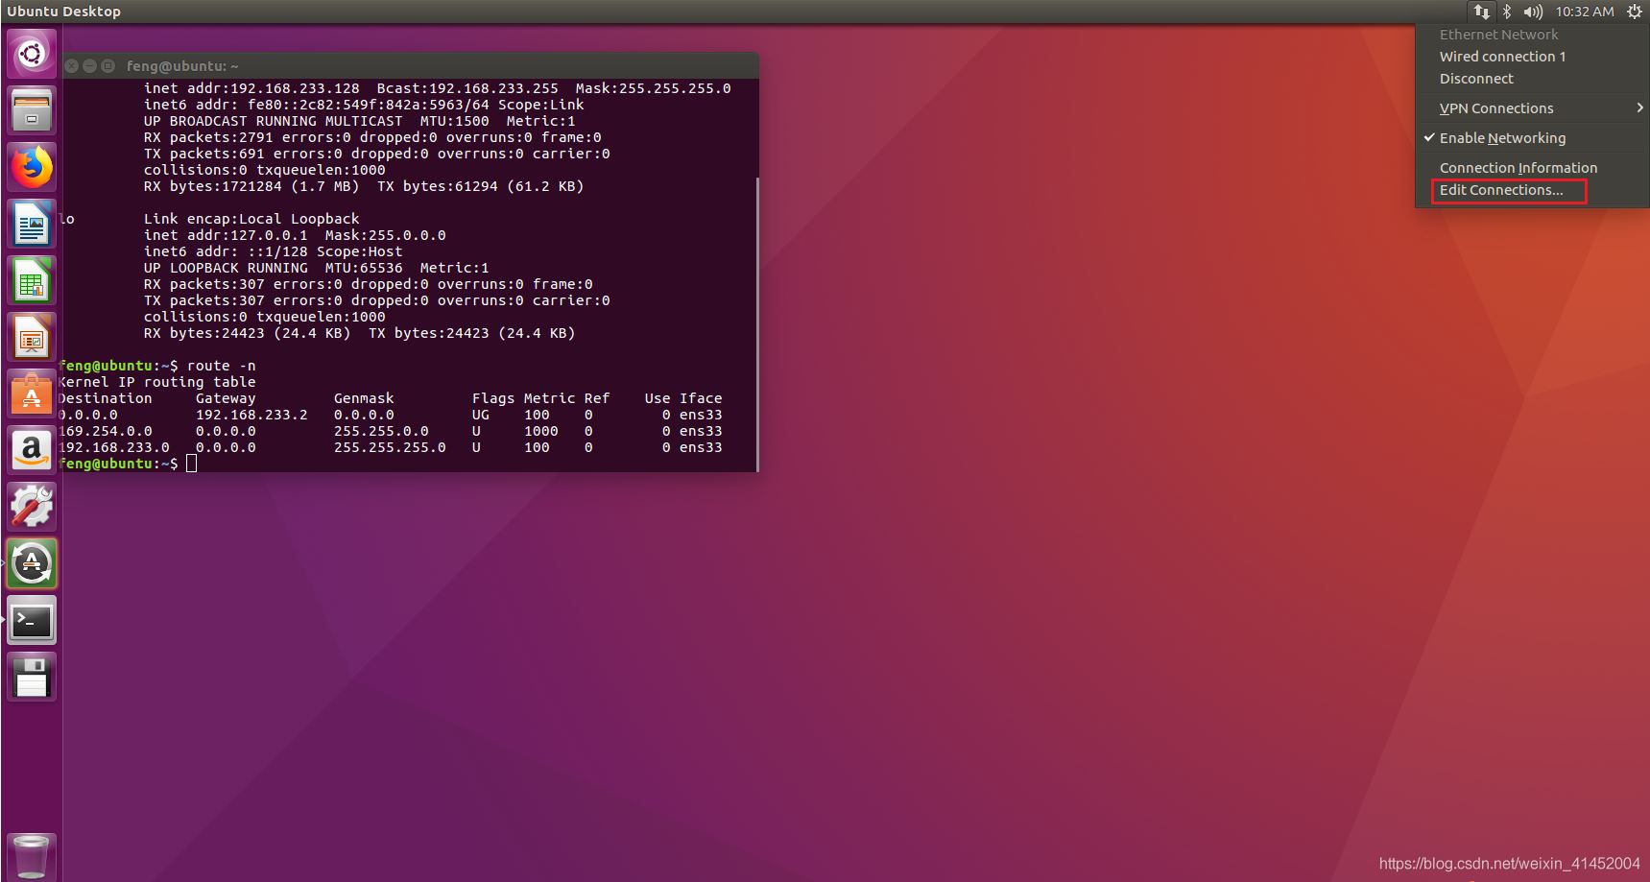Select Edit Connections... menu entry

(x=1501, y=190)
